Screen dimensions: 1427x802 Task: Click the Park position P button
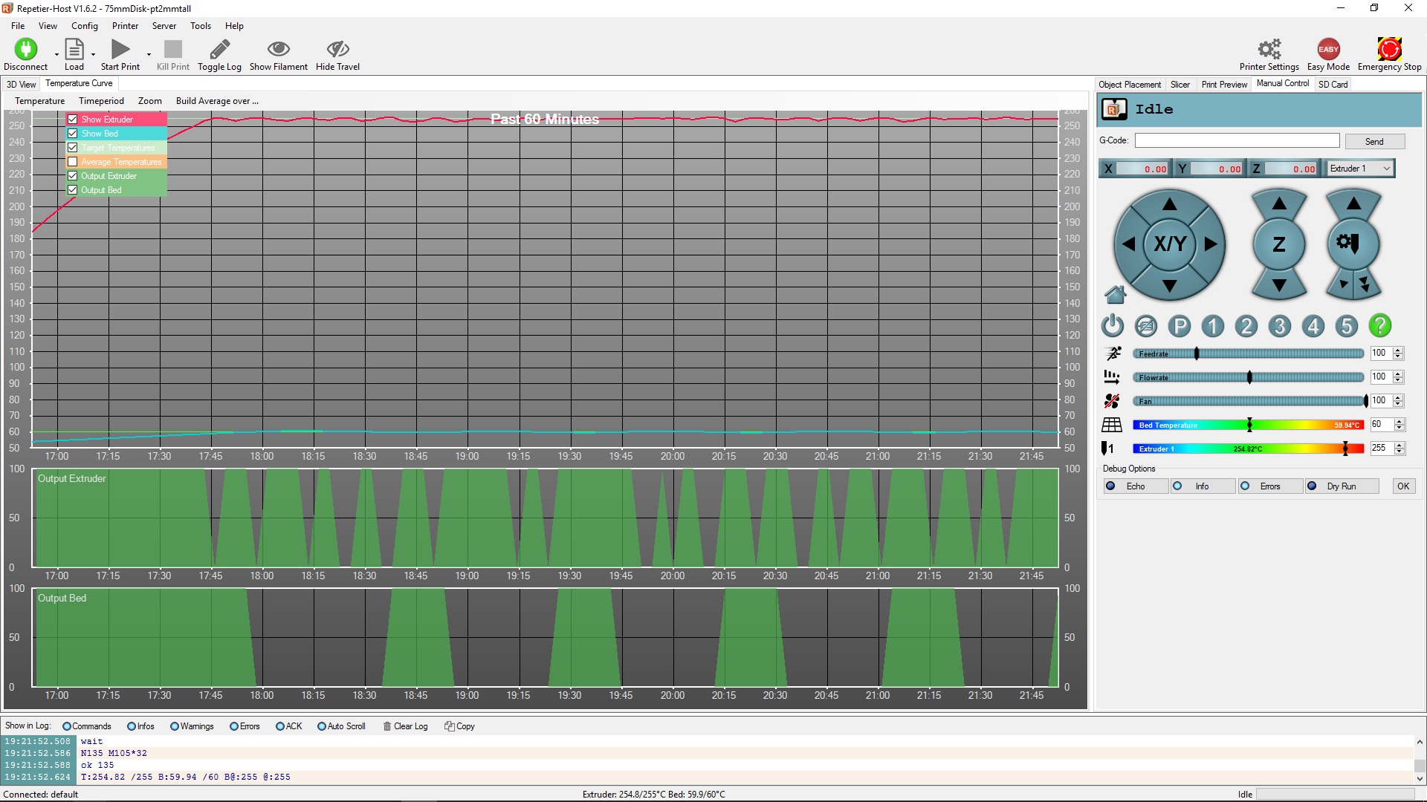(x=1179, y=326)
